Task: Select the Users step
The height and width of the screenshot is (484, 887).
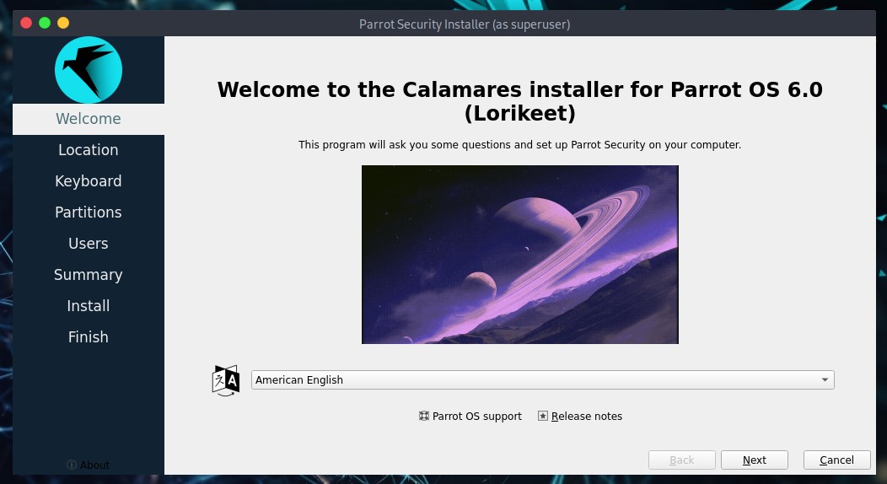Action: point(89,243)
